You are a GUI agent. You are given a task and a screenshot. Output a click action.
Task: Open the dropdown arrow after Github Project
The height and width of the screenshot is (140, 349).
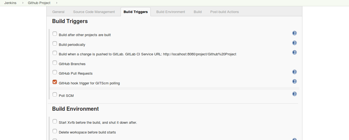pyautogui.click(x=57, y=3)
